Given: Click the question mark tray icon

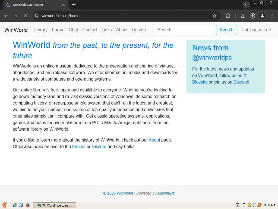Looking at the screenshot, I should 237,205.
